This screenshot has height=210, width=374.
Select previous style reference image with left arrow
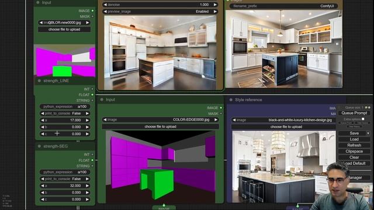click(x=234, y=120)
